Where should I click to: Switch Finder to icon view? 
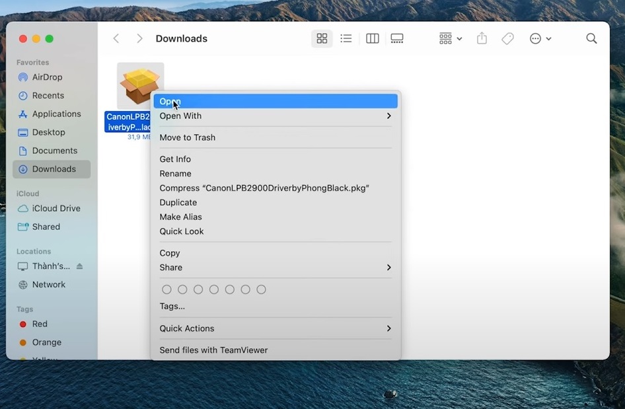(322, 39)
